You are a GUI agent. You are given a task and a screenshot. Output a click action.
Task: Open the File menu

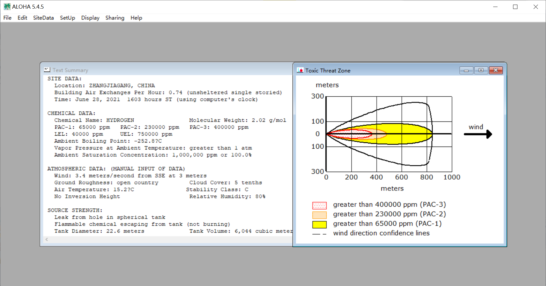(x=8, y=18)
